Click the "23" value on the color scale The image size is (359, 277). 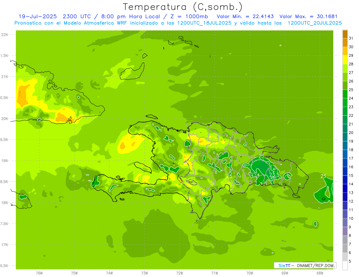tap(351, 107)
